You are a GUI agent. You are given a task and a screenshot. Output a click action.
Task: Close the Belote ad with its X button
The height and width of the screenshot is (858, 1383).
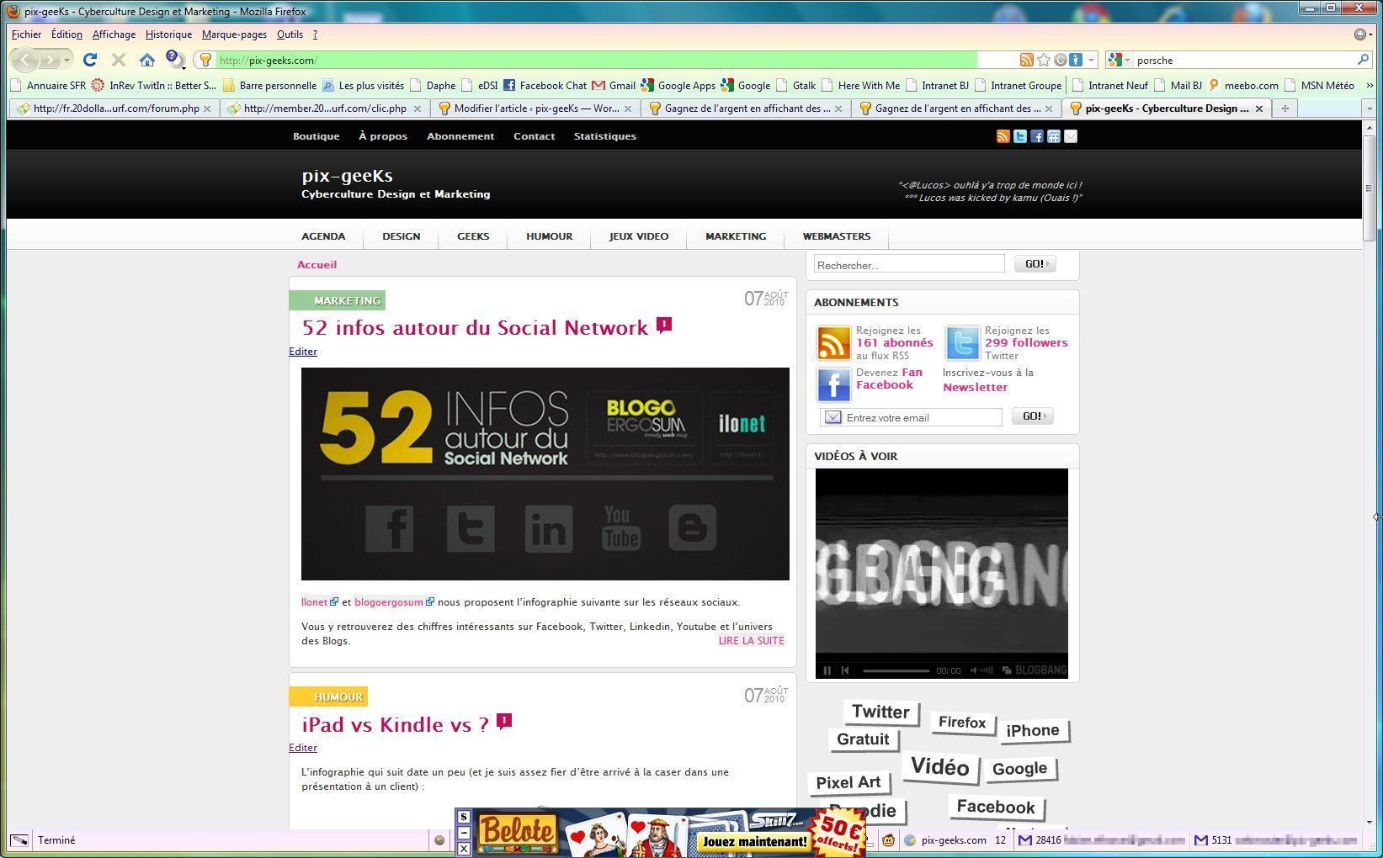tap(464, 849)
